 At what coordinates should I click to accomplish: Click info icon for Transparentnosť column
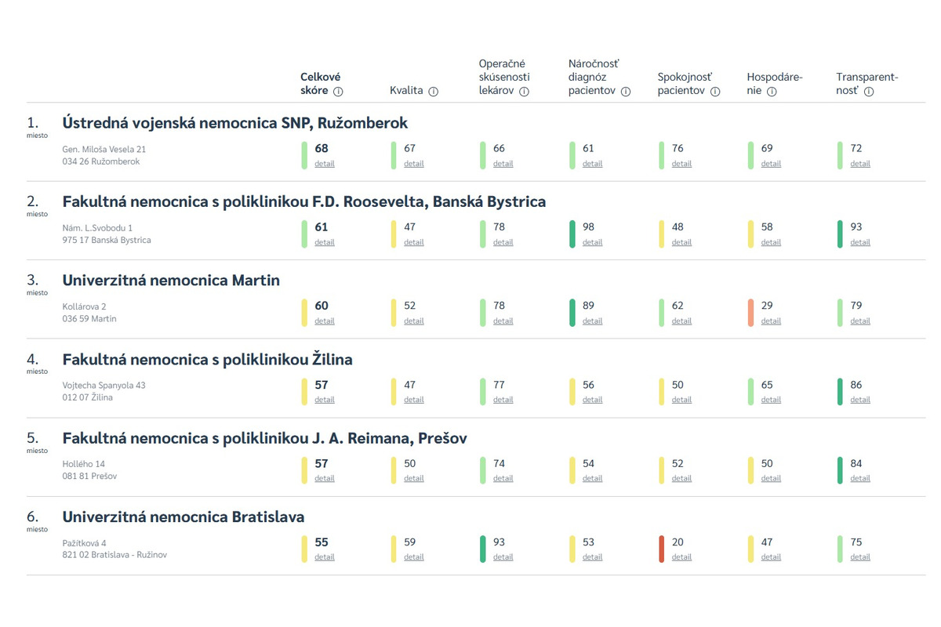pyautogui.click(x=869, y=92)
